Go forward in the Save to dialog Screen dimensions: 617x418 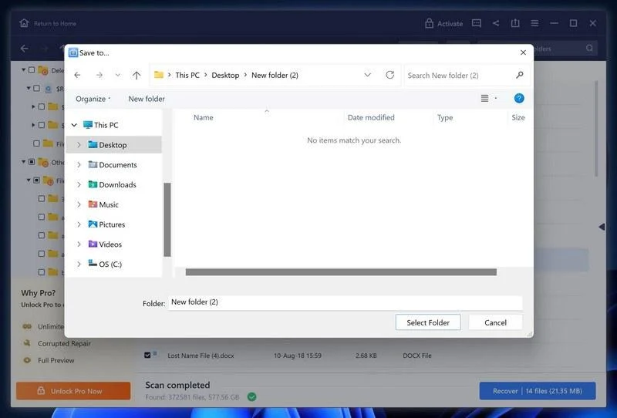point(99,75)
